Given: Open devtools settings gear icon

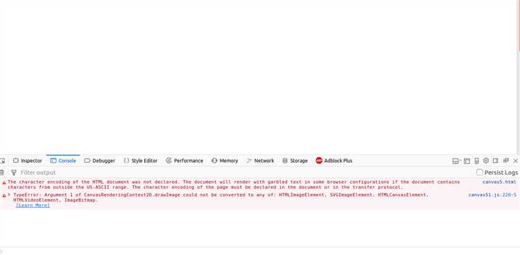Looking at the screenshot, I should (486, 161).
